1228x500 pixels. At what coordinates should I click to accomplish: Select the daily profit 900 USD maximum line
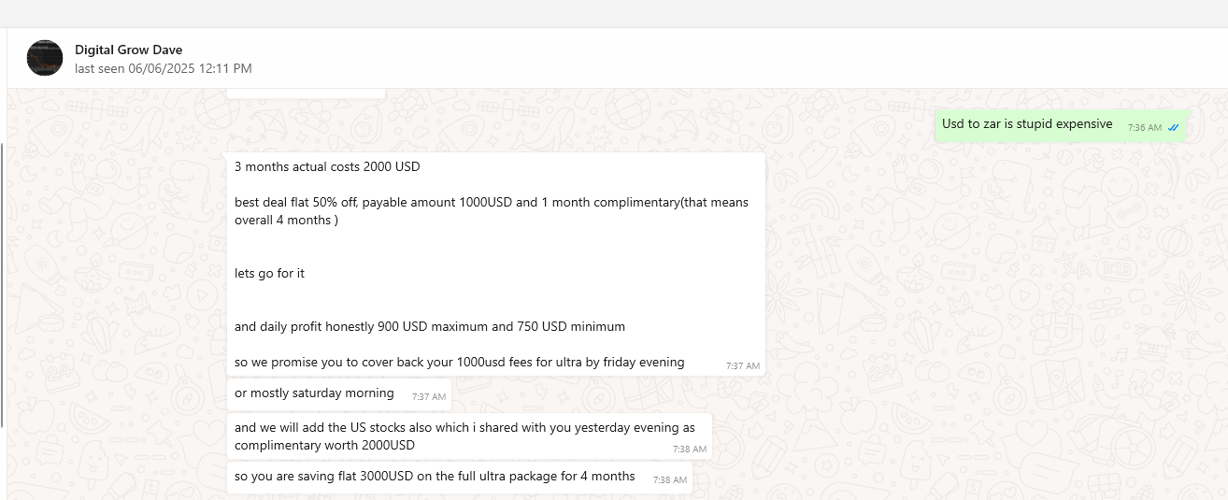[x=430, y=327]
